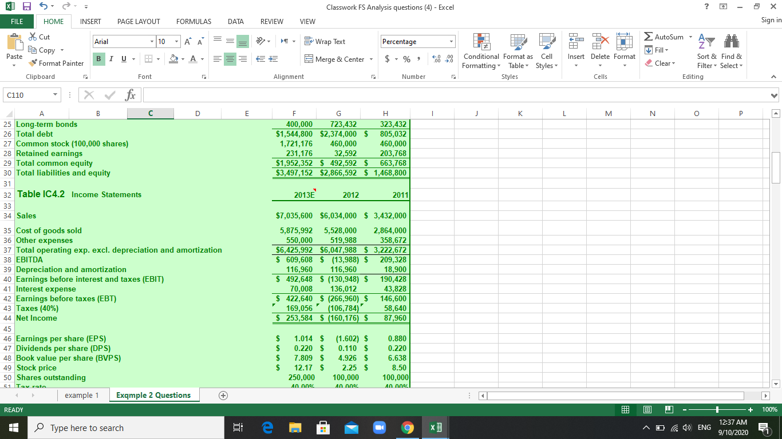782x439 pixels.
Task: Switch to Page Break Preview icon
Action: (x=668, y=410)
